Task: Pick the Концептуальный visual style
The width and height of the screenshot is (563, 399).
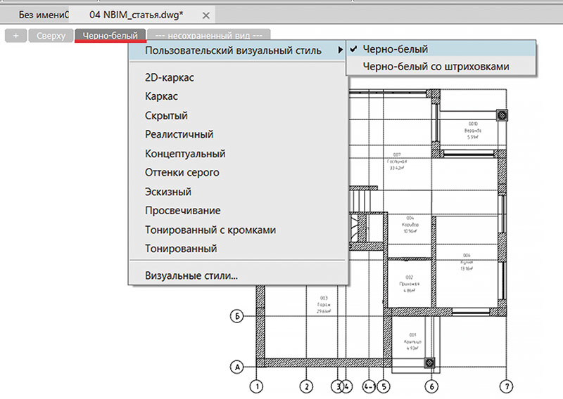Action: click(184, 153)
